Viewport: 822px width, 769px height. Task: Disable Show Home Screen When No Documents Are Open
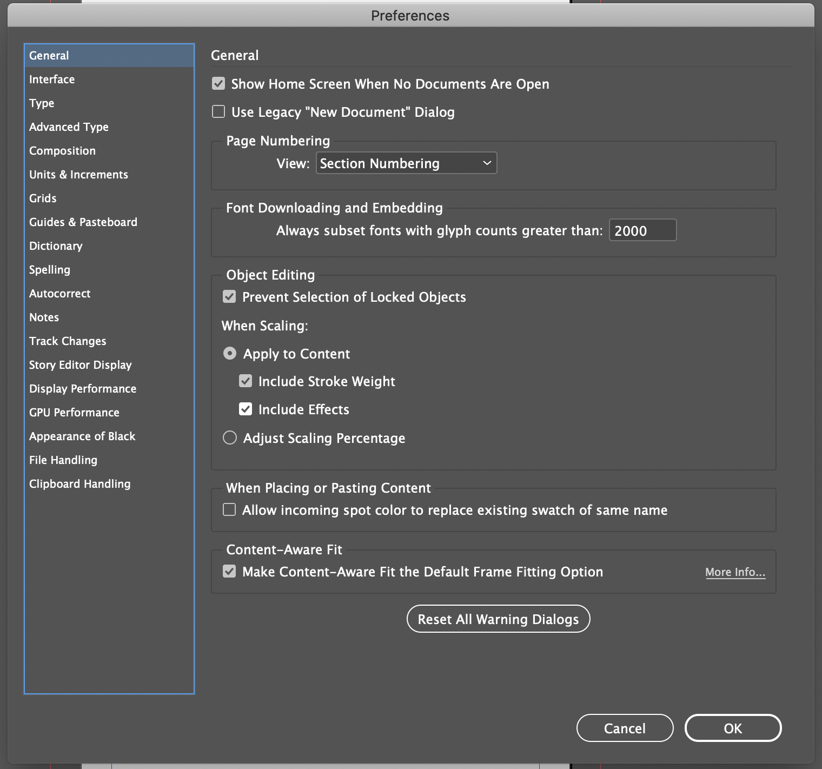click(x=218, y=83)
